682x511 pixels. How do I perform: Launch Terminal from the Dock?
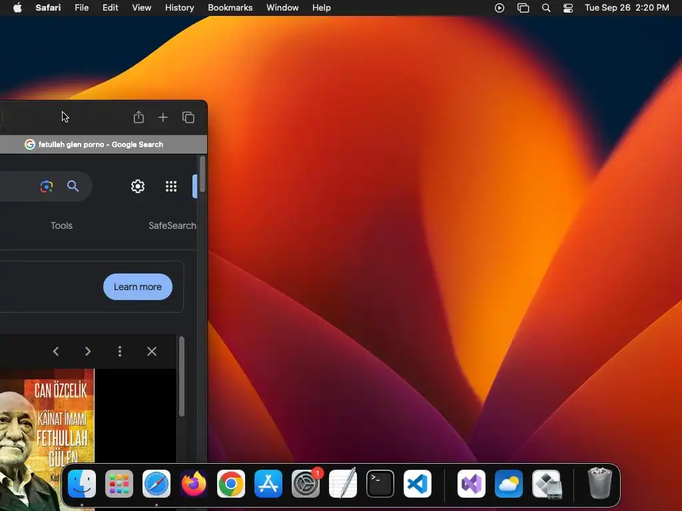(x=380, y=484)
